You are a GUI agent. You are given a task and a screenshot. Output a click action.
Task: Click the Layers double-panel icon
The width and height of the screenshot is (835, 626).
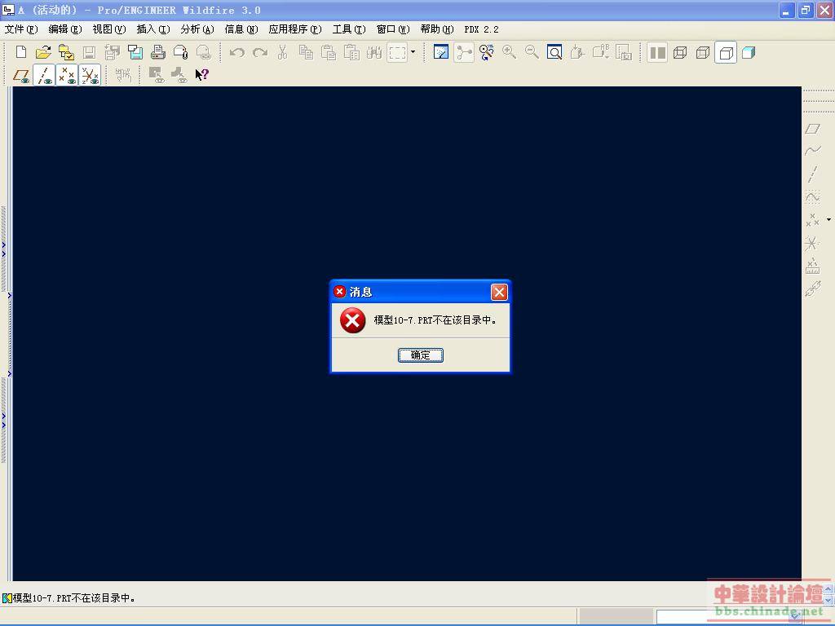(657, 52)
